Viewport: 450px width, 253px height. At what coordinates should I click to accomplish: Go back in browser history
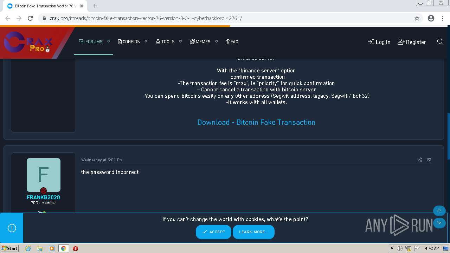[x=8, y=18]
